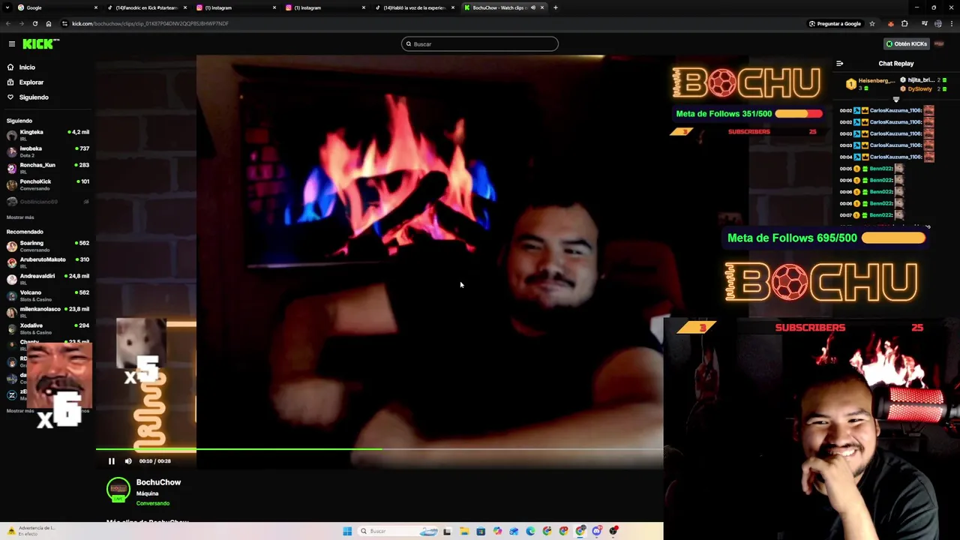Screen dimensions: 960x540
Task: Open Microsoft Store from the taskbar
Action: click(x=481, y=531)
